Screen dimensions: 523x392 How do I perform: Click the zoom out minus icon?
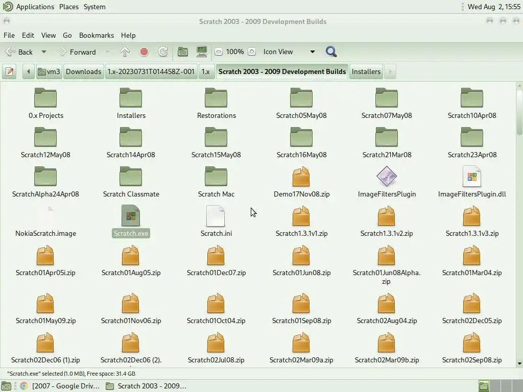pyautogui.click(x=219, y=52)
